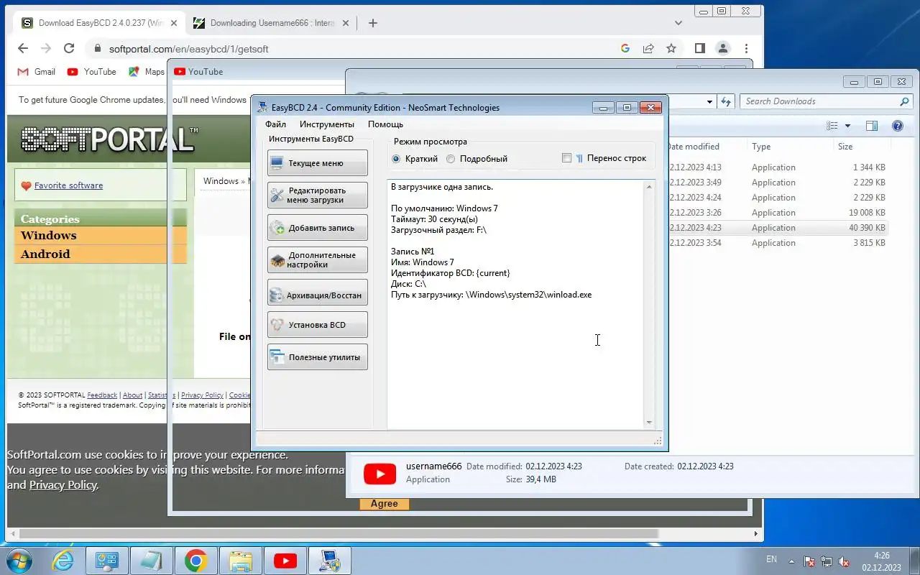Screen dimensions: 920x575
Task: Open a new Chrome tab
Action: coord(372,23)
